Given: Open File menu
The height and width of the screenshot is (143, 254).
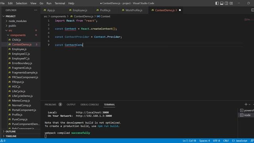Looking at the screenshot, I should pos(2,3).
